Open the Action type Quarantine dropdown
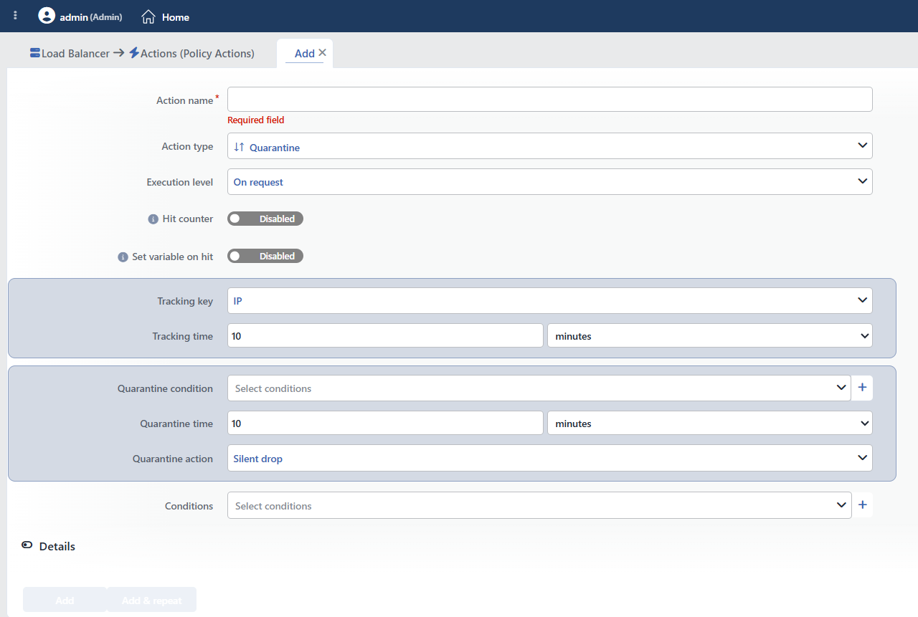 (549, 146)
